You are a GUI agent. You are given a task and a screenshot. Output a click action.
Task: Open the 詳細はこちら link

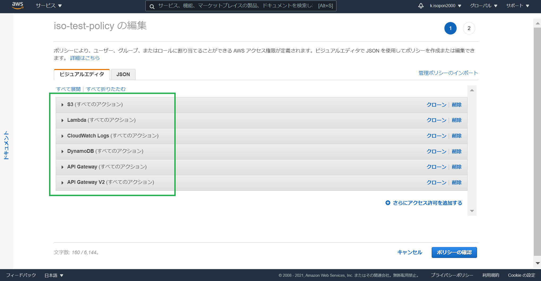coord(84,58)
